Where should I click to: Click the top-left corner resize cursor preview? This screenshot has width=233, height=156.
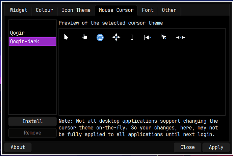click(163, 37)
